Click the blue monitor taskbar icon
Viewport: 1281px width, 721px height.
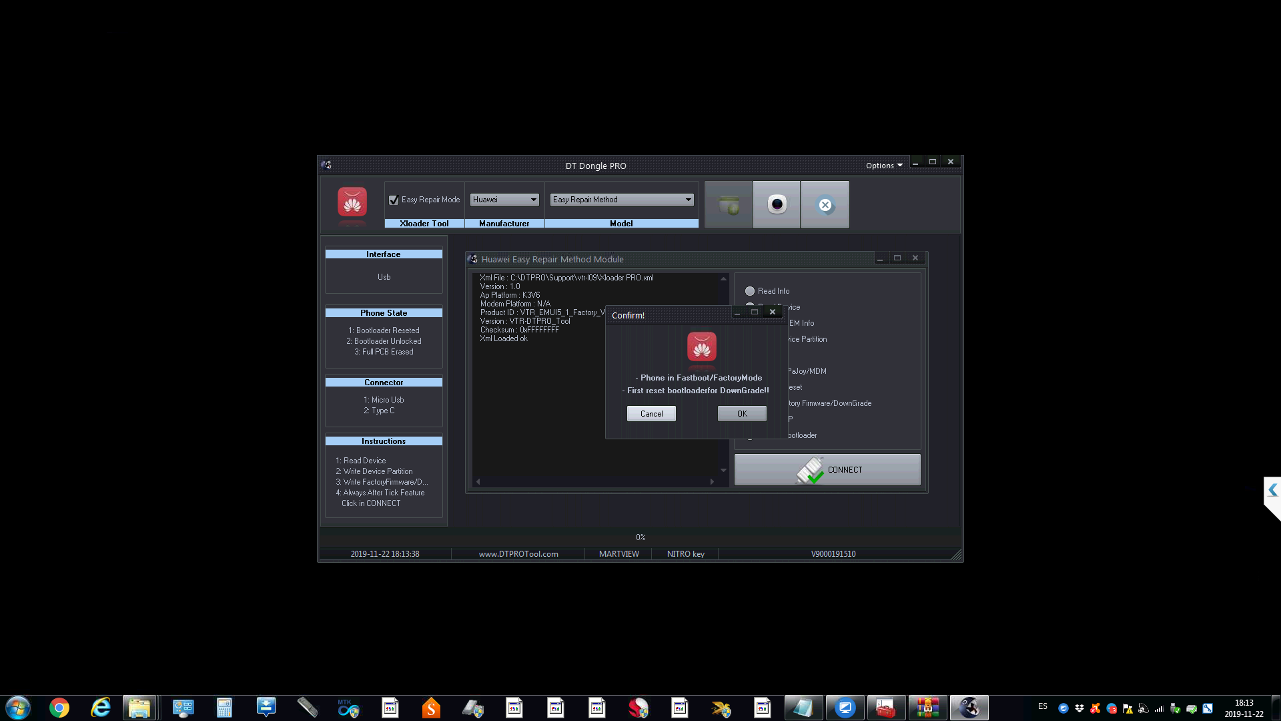click(x=845, y=708)
